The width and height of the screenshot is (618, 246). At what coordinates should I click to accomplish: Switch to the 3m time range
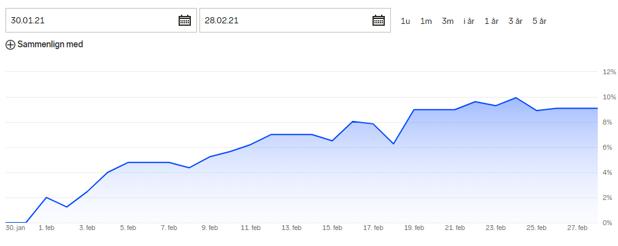tap(447, 21)
